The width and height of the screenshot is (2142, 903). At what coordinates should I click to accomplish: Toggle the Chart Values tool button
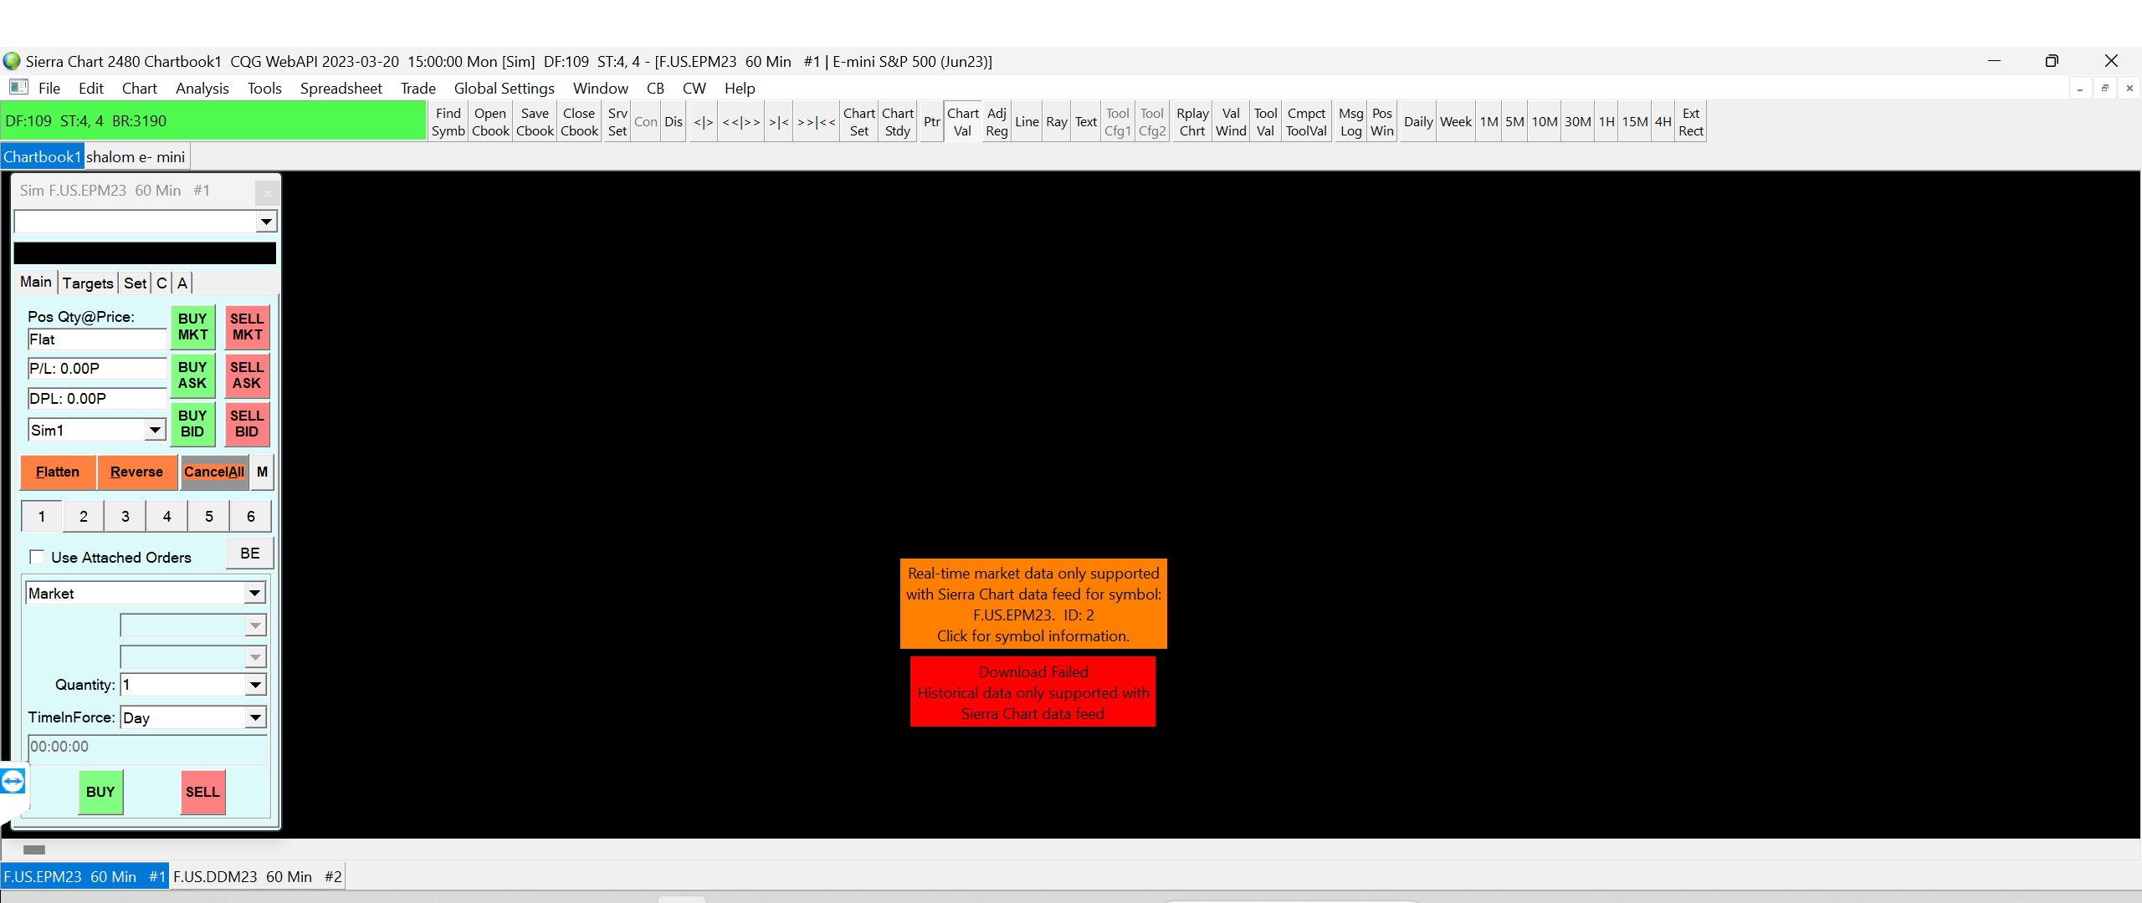[962, 122]
